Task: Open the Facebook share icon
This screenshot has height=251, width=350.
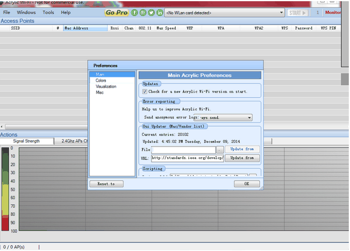Action: pyautogui.click(x=134, y=13)
